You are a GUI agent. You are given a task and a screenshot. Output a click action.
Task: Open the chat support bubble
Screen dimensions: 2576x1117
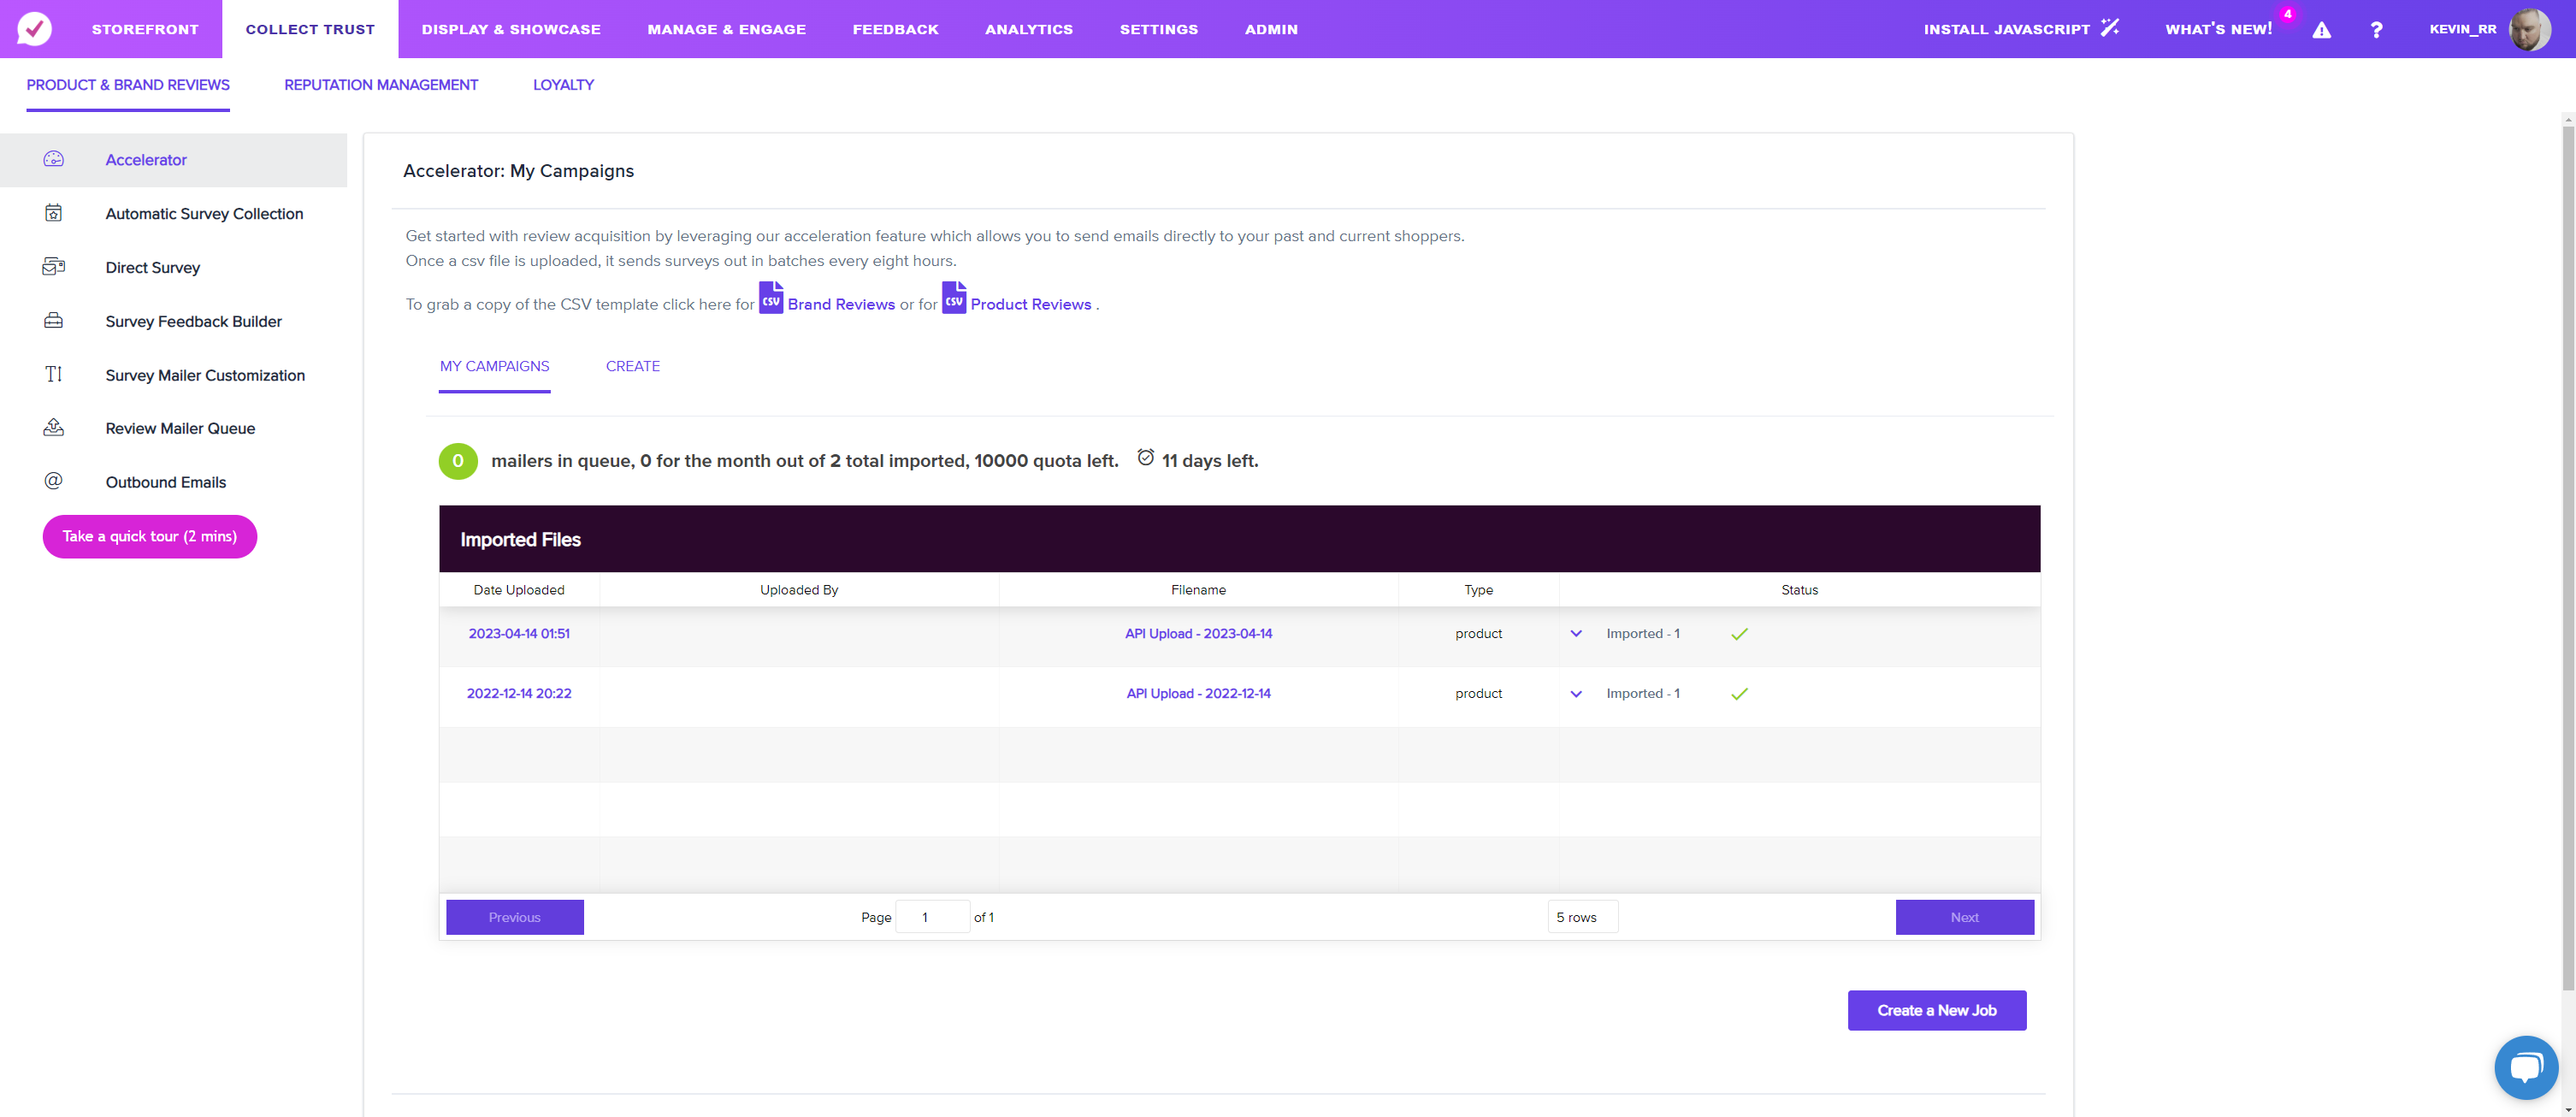coord(2526,1067)
